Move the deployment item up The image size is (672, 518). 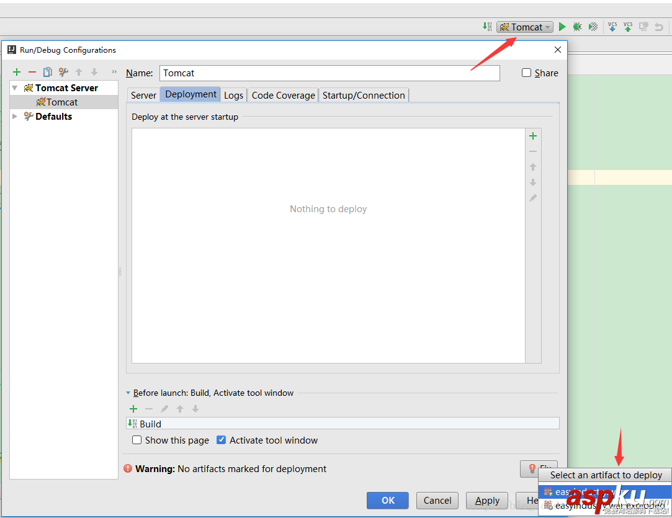tap(533, 167)
